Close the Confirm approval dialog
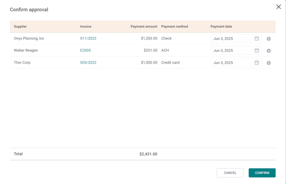Viewport: 286px width, 184px height. (x=278, y=7)
